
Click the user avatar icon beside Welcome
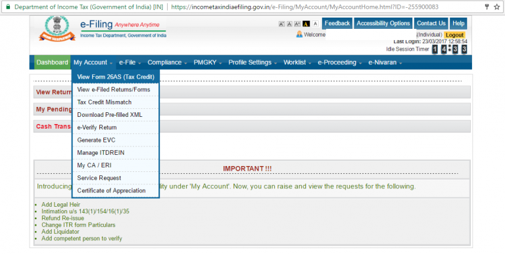299,34
